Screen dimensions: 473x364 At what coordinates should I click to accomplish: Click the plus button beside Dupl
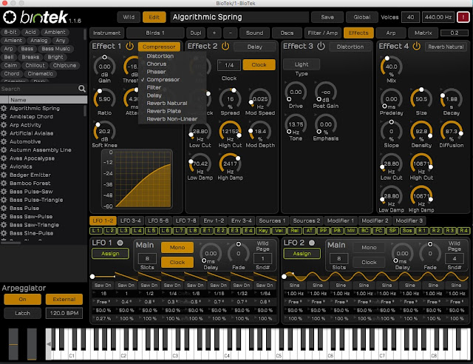click(x=214, y=33)
